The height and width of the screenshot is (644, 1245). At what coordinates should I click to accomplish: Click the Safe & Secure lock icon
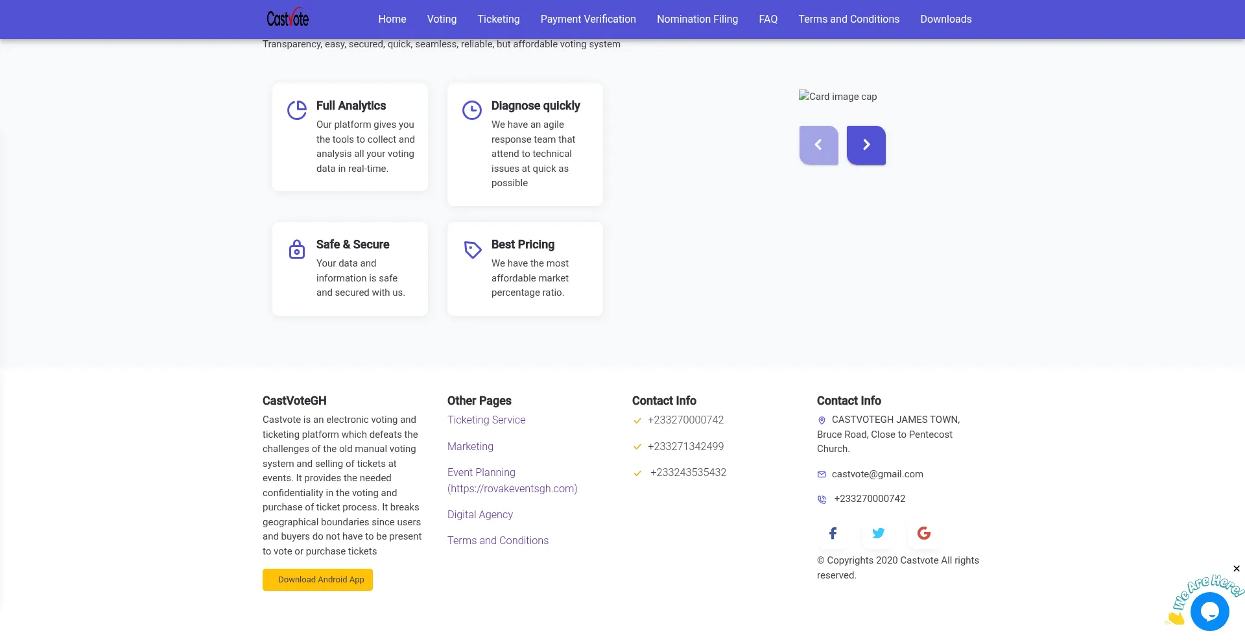(297, 249)
